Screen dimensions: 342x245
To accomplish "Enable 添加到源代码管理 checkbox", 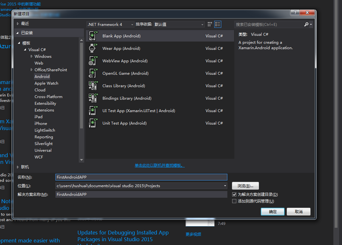I will tap(234, 201).
